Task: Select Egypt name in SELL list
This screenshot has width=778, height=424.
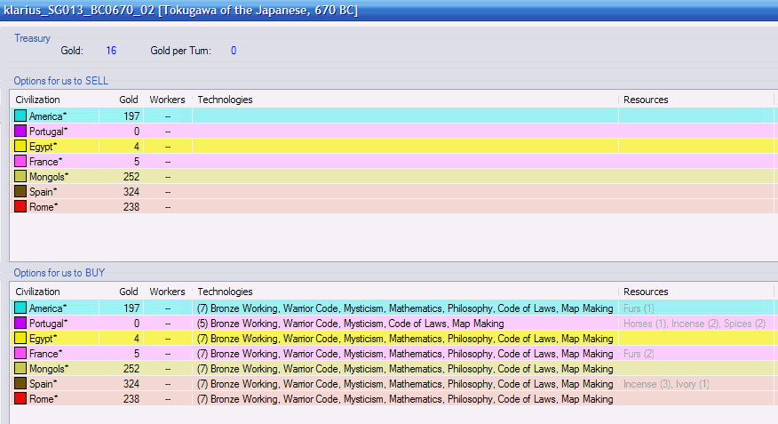Action: (43, 147)
